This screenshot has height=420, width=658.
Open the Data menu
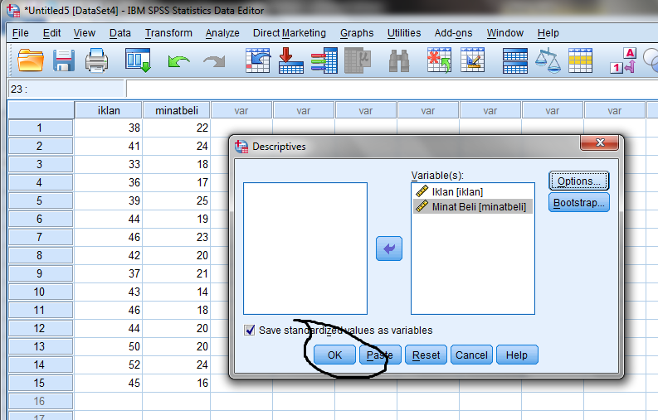[120, 32]
